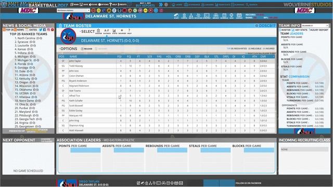
Task: Click the Buy Reports link
Action: [145, 6]
